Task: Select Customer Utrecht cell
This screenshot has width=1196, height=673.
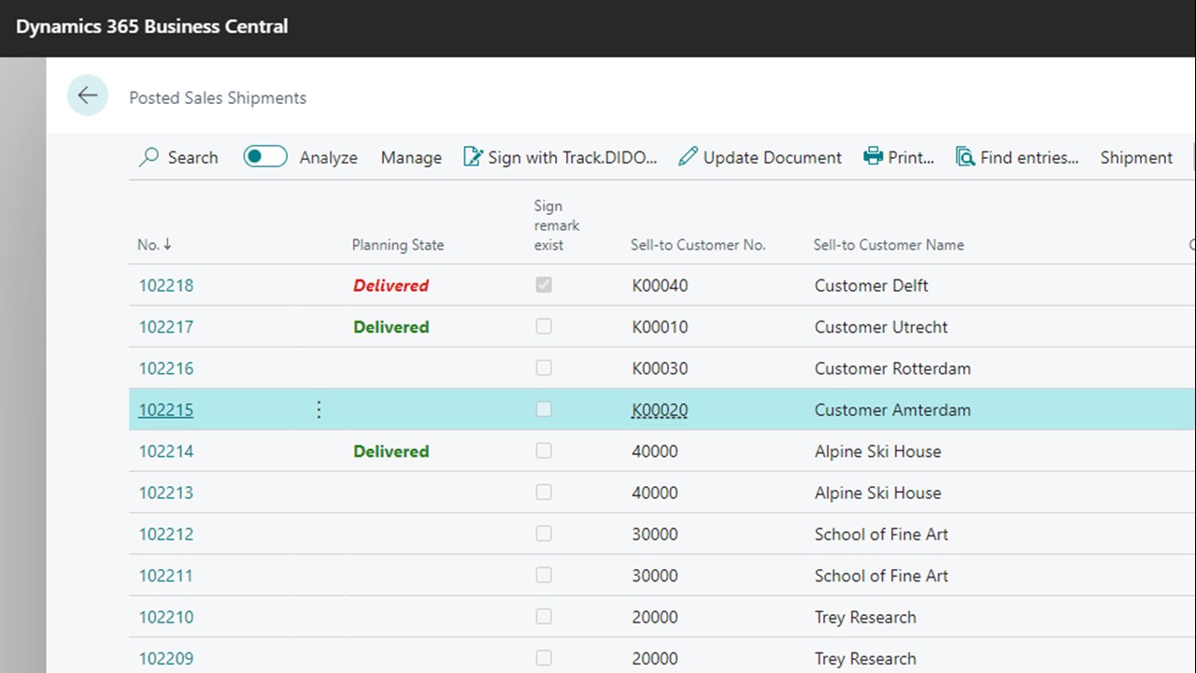Action: click(881, 326)
